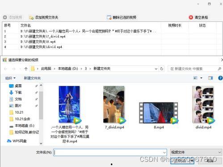Open the 组织 dropdown menu
The height and width of the screenshot is (167, 223).
[10, 78]
